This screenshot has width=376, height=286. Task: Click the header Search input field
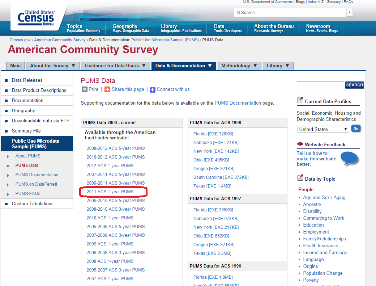pyautogui.click(x=290, y=12)
